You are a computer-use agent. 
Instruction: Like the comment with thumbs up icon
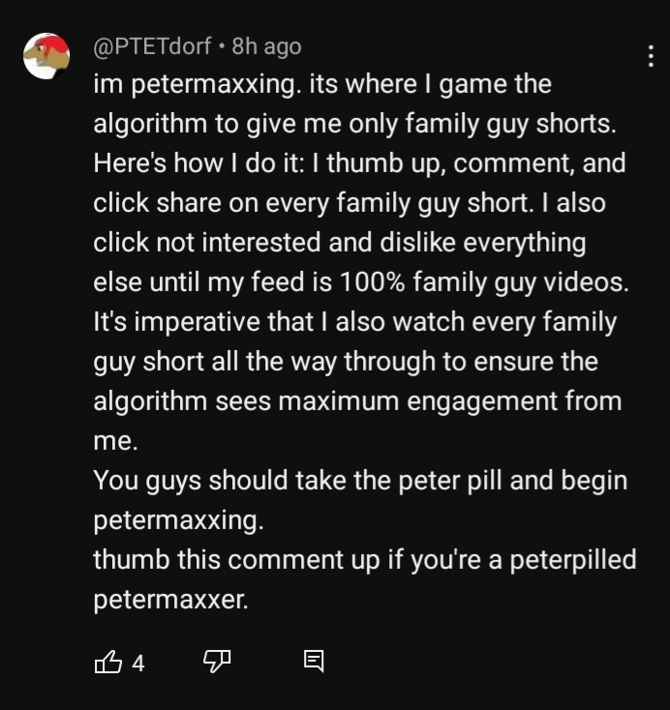click(107, 663)
